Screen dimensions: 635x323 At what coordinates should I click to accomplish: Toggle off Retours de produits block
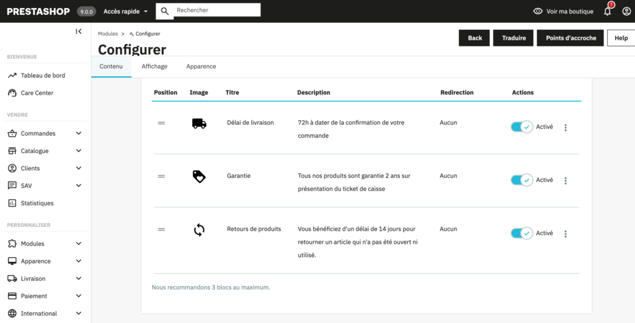[522, 233]
